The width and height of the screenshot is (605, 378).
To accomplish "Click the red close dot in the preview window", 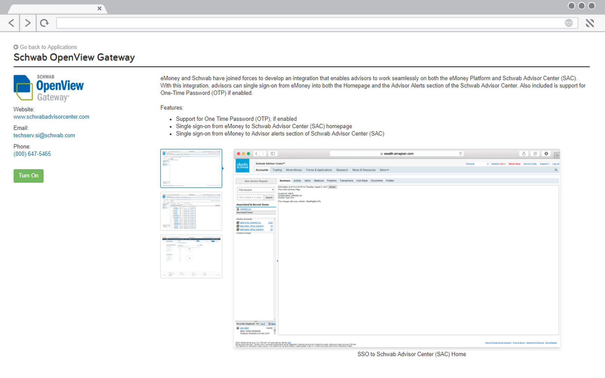I will (239, 154).
